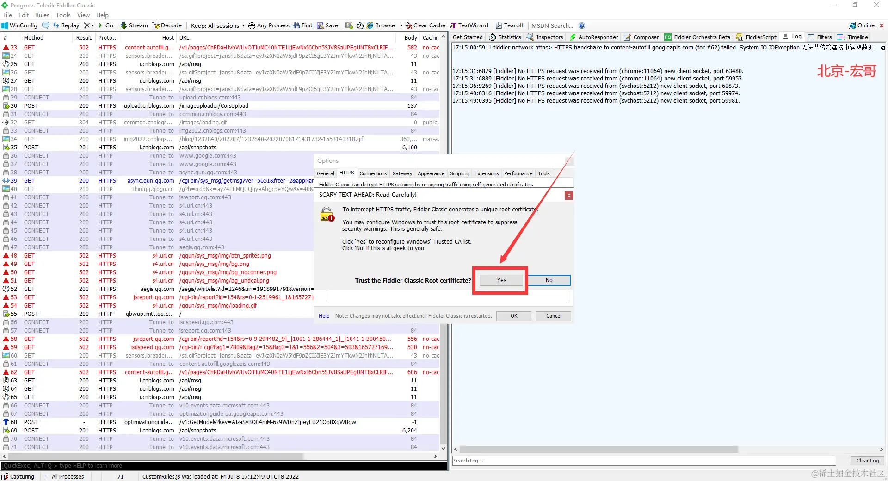888x481 pixels.
Task: Click the blue help question mark icon
Action: [582, 25]
